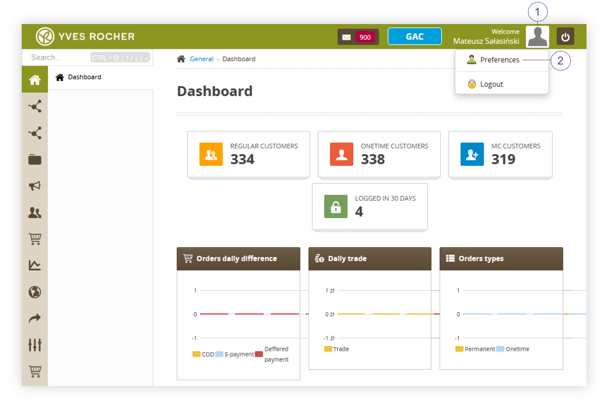The width and height of the screenshot is (611, 411).
Task: Open the bottom shopping cart sidebar icon
Action: pos(35,372)
